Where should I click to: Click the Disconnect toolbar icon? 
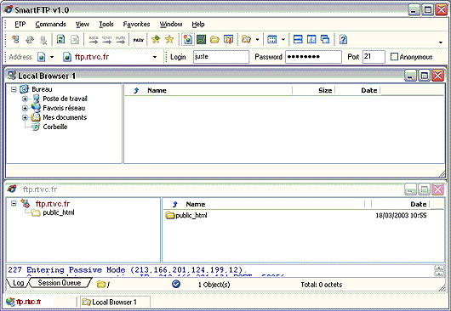tap(43, 40)
